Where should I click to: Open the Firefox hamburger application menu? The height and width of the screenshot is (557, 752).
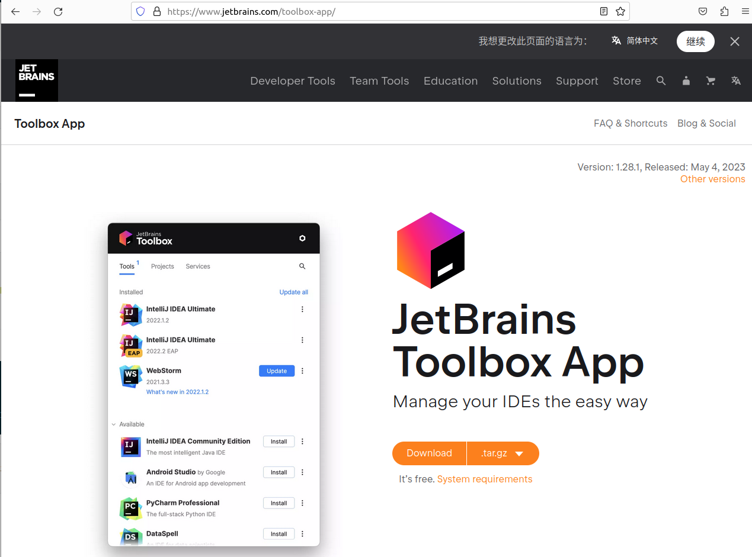coord(745,11)
